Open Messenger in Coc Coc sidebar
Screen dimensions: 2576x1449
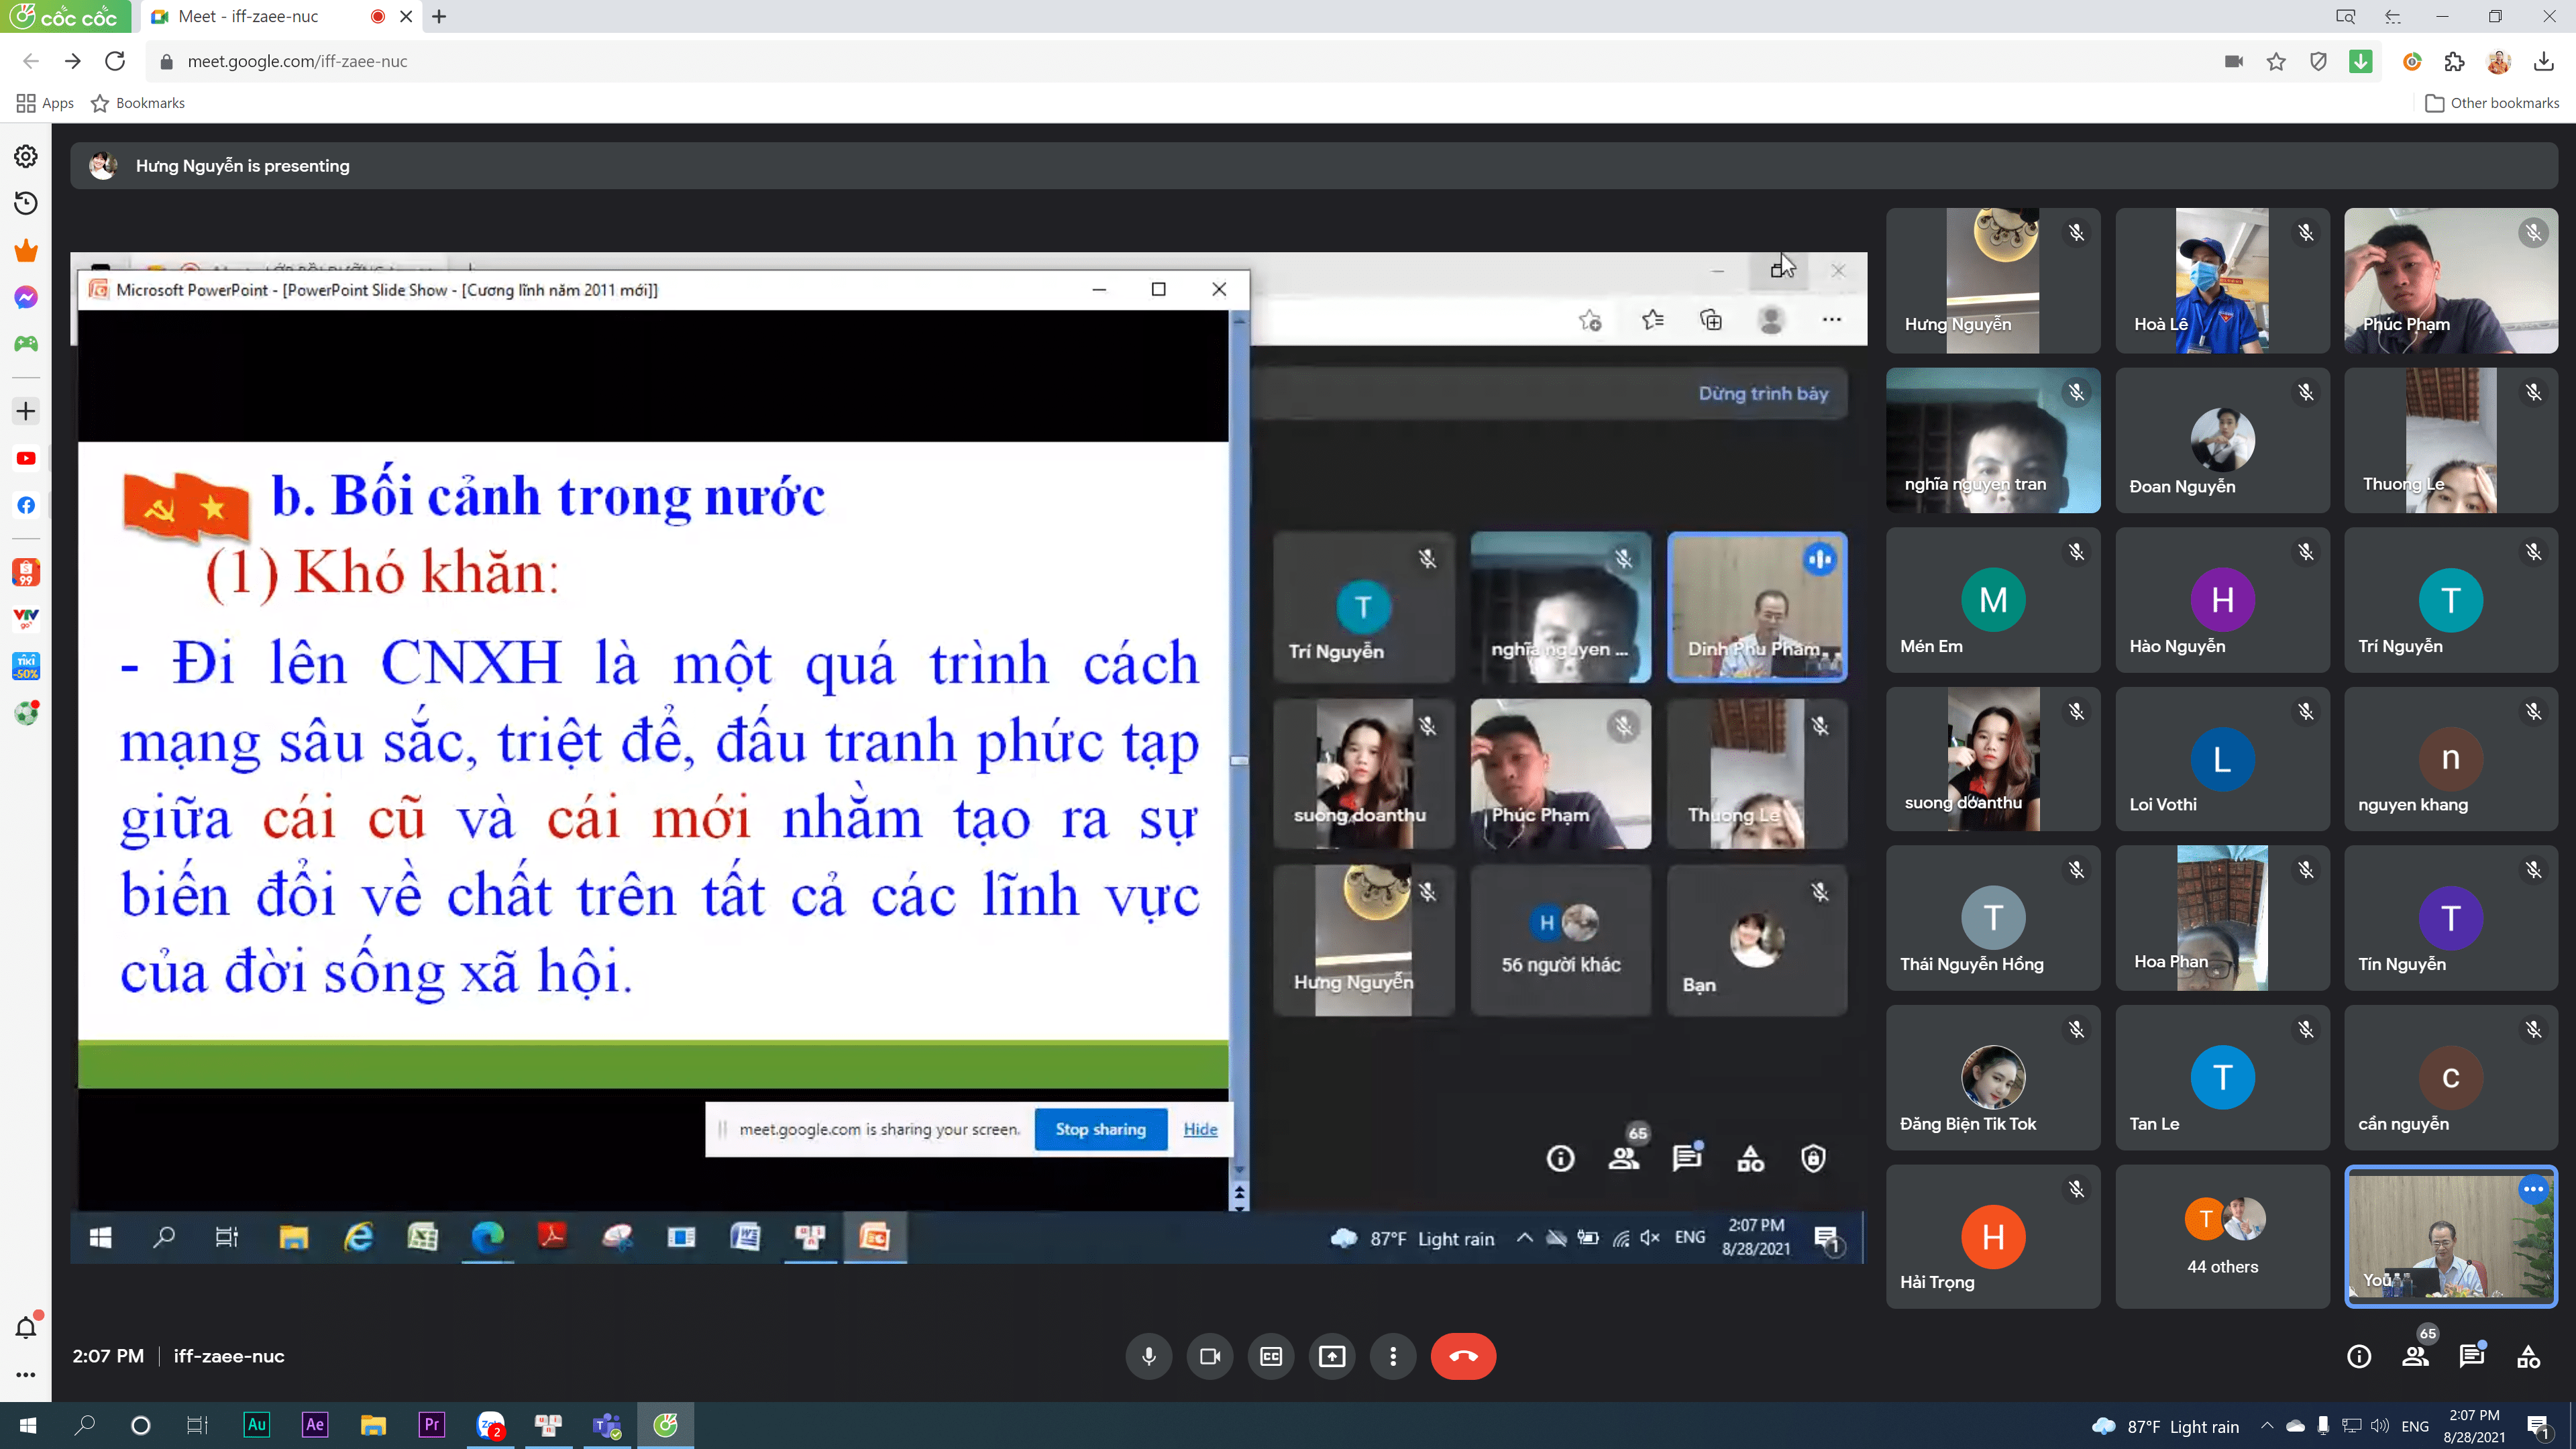click(x=26, y=298)
